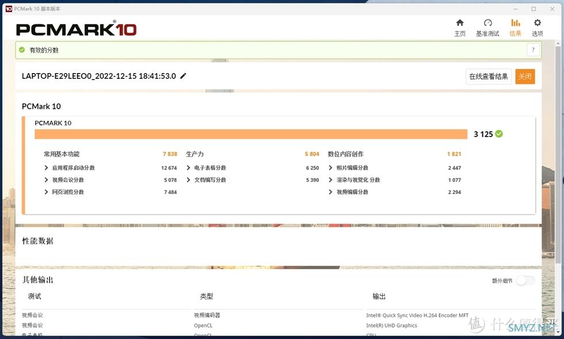Click the 2 447 photo editing score
The image size is (564, 339).
point(454,167)
